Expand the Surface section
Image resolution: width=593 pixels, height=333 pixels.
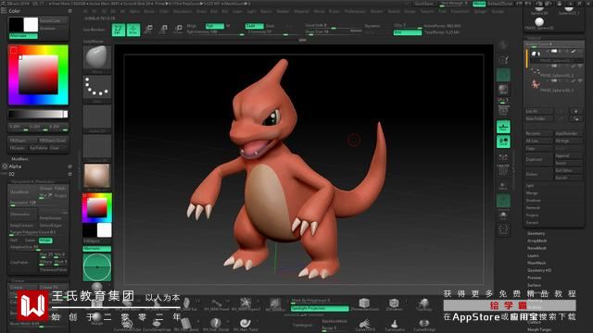click(534, 285)
